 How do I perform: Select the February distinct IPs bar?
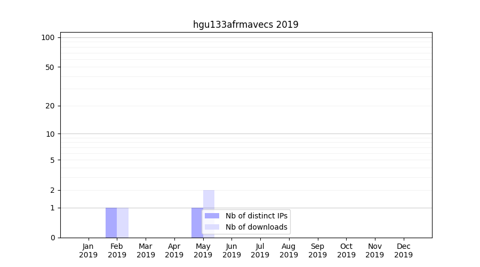[x=111, y=223]
